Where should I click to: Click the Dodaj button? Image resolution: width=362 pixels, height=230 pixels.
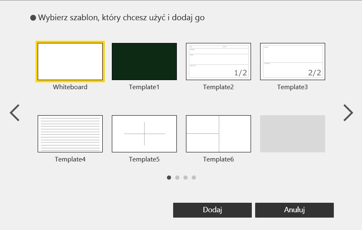[x=212, y=210]
